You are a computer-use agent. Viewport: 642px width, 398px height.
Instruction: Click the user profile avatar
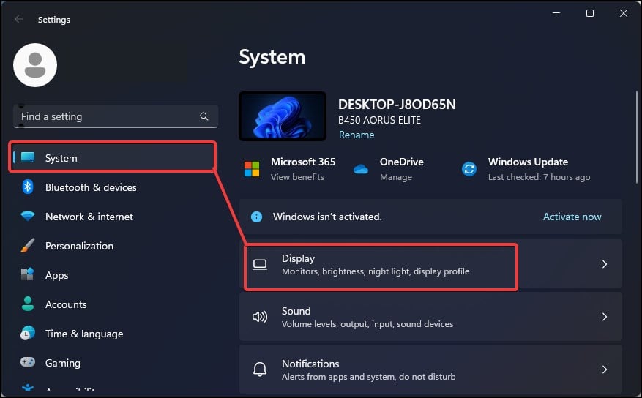point(35,65)
